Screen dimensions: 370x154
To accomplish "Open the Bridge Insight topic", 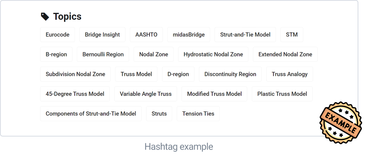I will (x=102, y=35).
